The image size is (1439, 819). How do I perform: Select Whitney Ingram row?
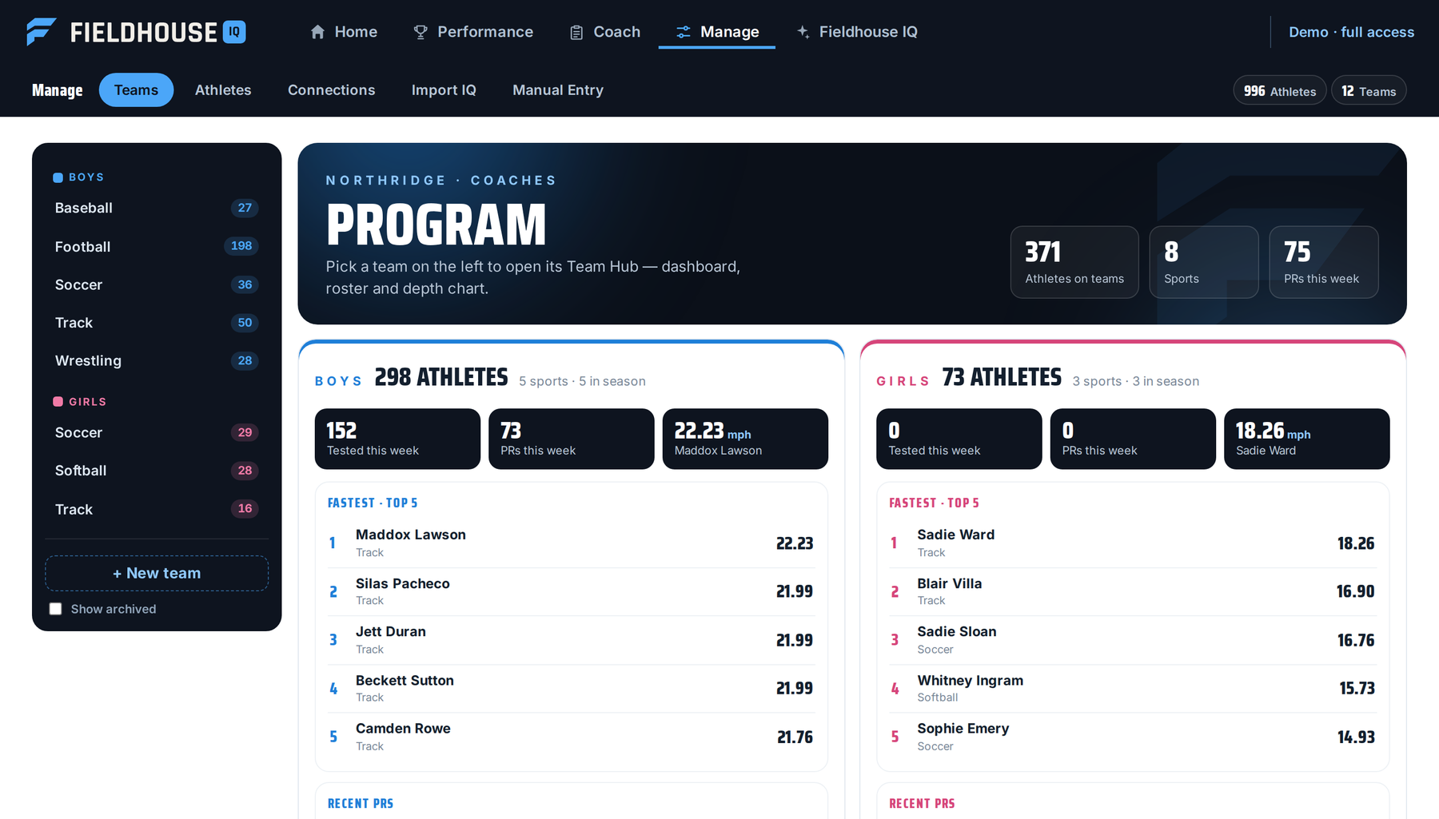click(1133, 688)
